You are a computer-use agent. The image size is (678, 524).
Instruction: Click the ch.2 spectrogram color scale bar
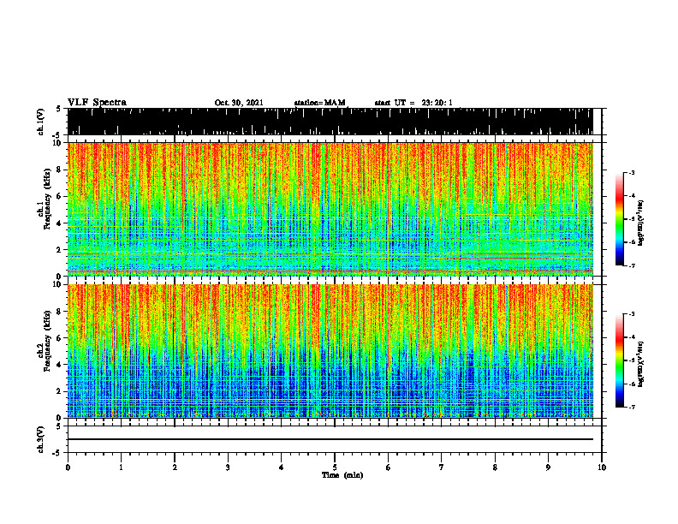pos(620,360)
